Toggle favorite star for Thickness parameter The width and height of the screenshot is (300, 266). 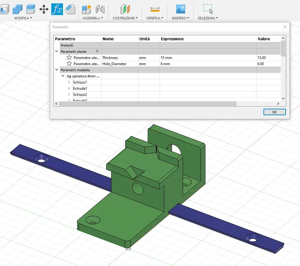click(x=69, y=57)
